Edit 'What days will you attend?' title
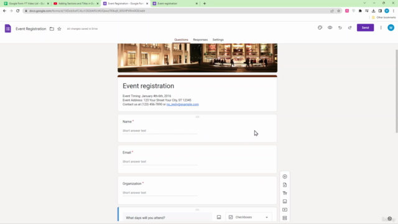The height and width of the screenshot is (224, 398). (167, 218)
